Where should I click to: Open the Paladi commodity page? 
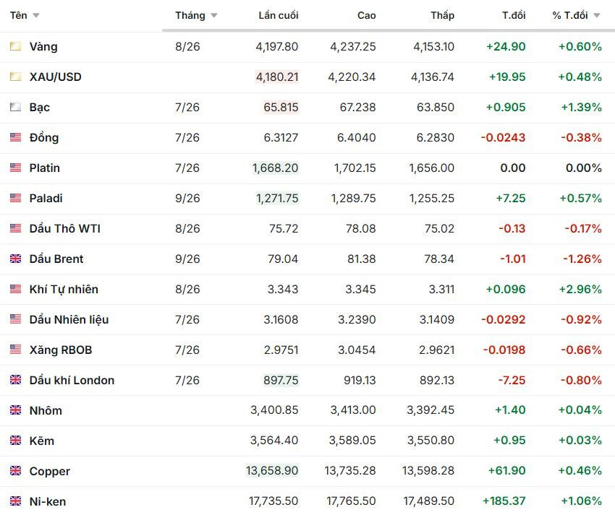(x=46, y=198)
